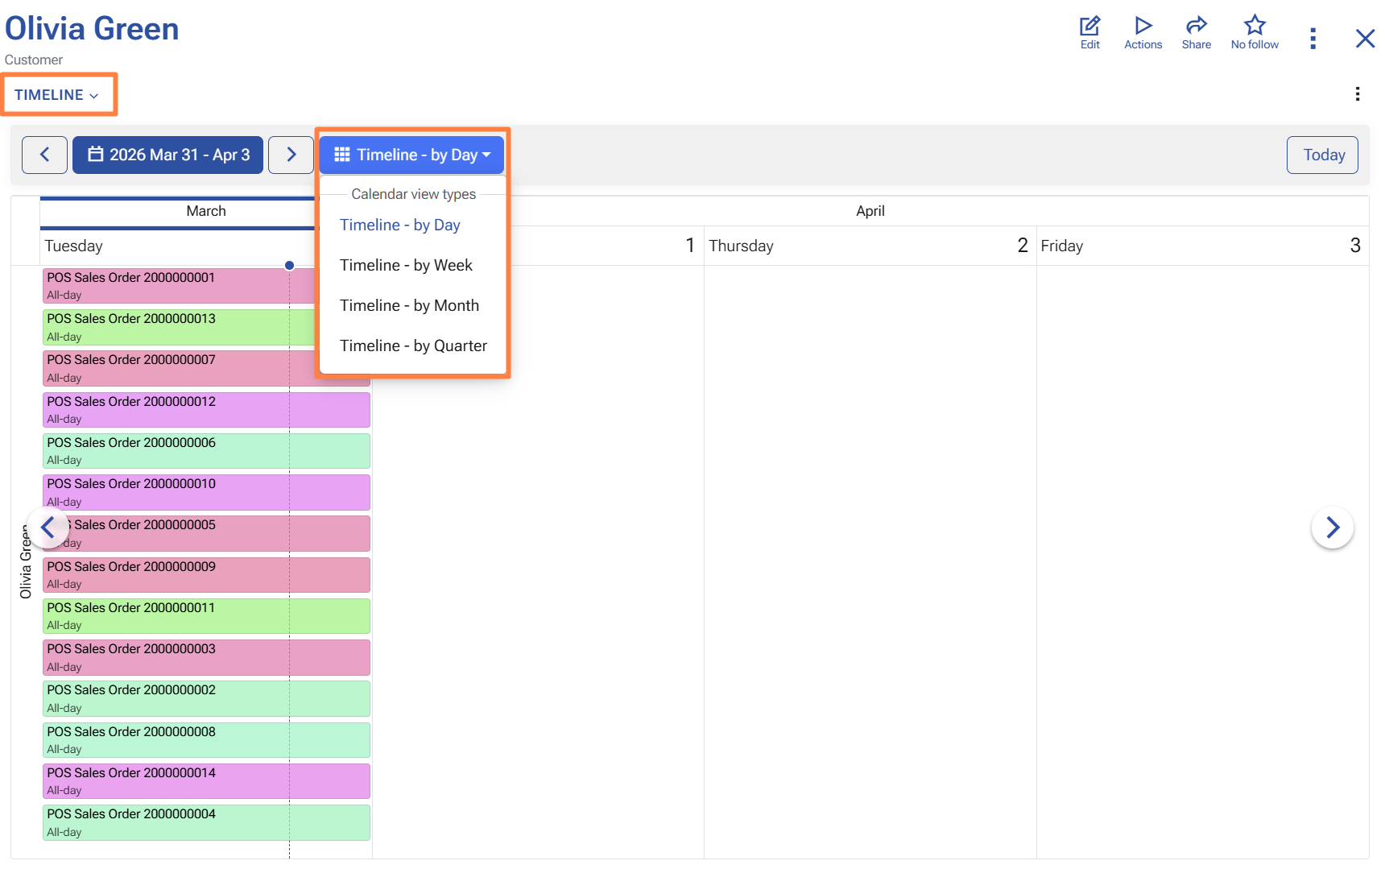1385x869 pixels.
Task: Click the left scroll arrow over the timeline
Action: coord(48,528)
